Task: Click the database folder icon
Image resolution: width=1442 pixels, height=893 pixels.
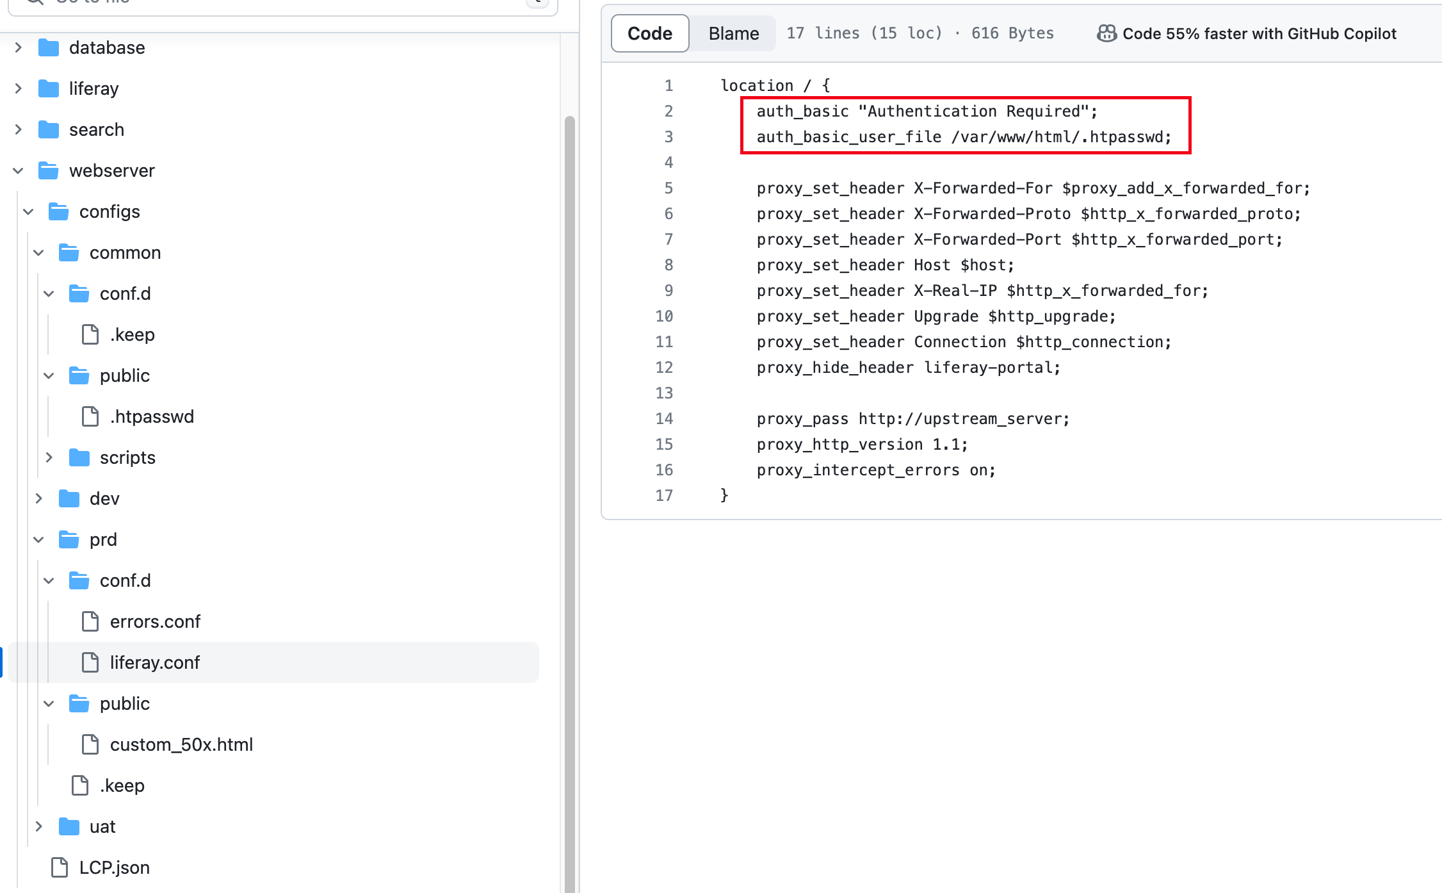Action: tap(49, 48)
